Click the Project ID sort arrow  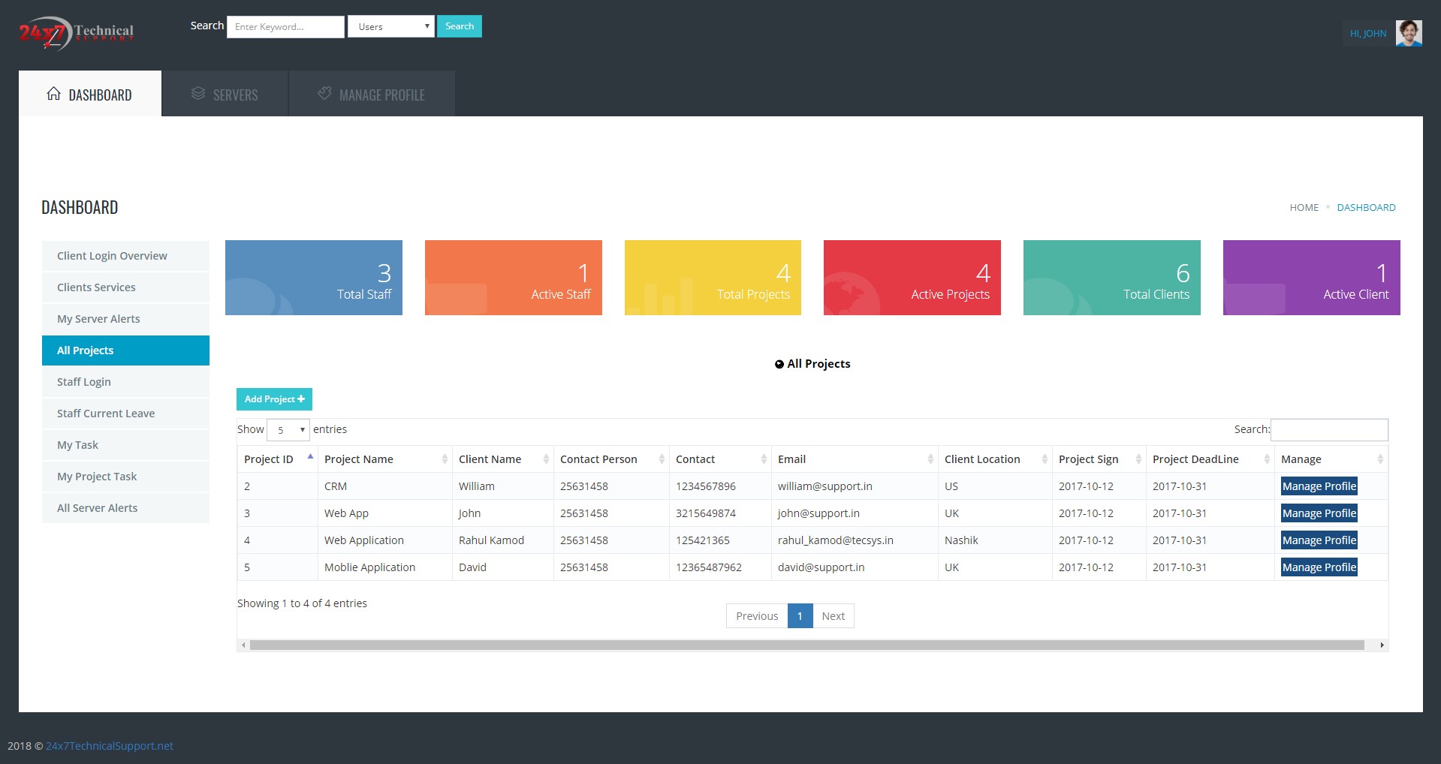(310, 457)
